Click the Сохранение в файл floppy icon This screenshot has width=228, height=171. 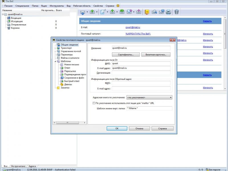click(x=62, y=78)
